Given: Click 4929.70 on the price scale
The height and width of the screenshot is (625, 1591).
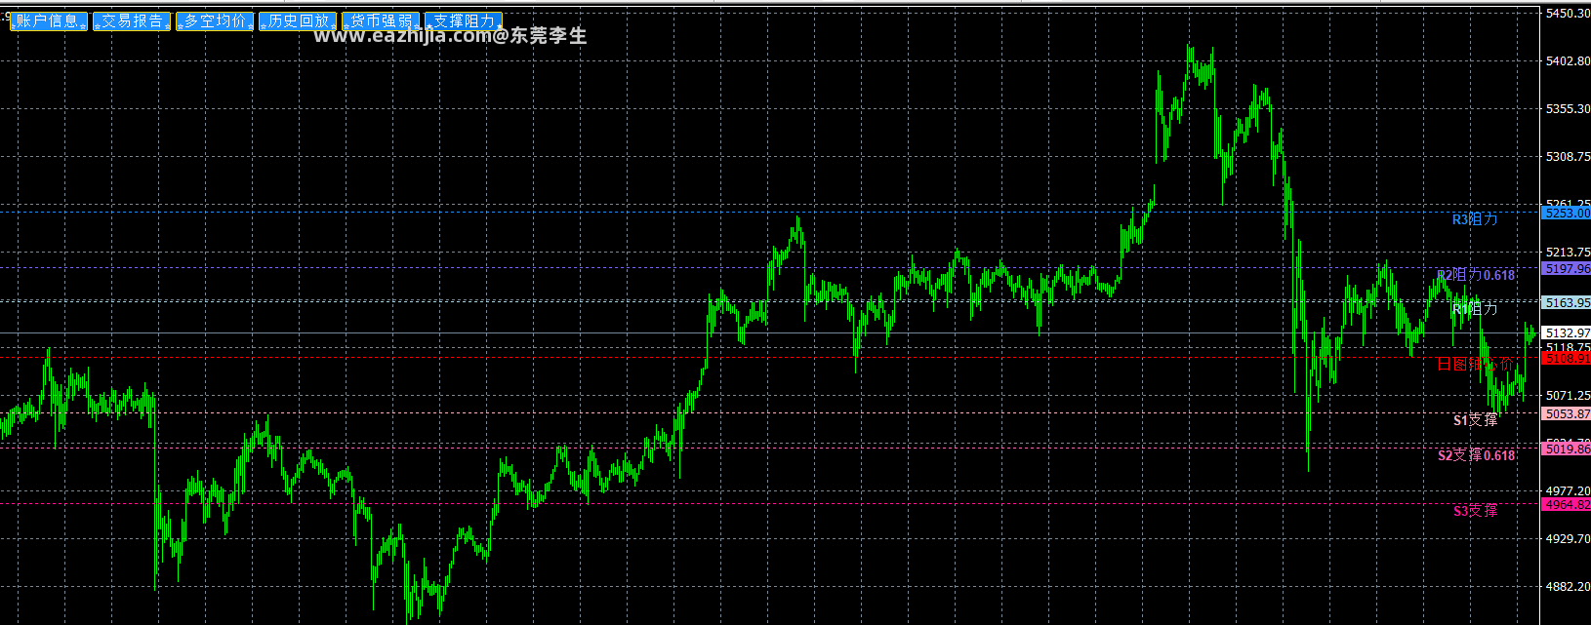Looking at the screenshot, I should pyautogui.click(x=1568, y=539).
